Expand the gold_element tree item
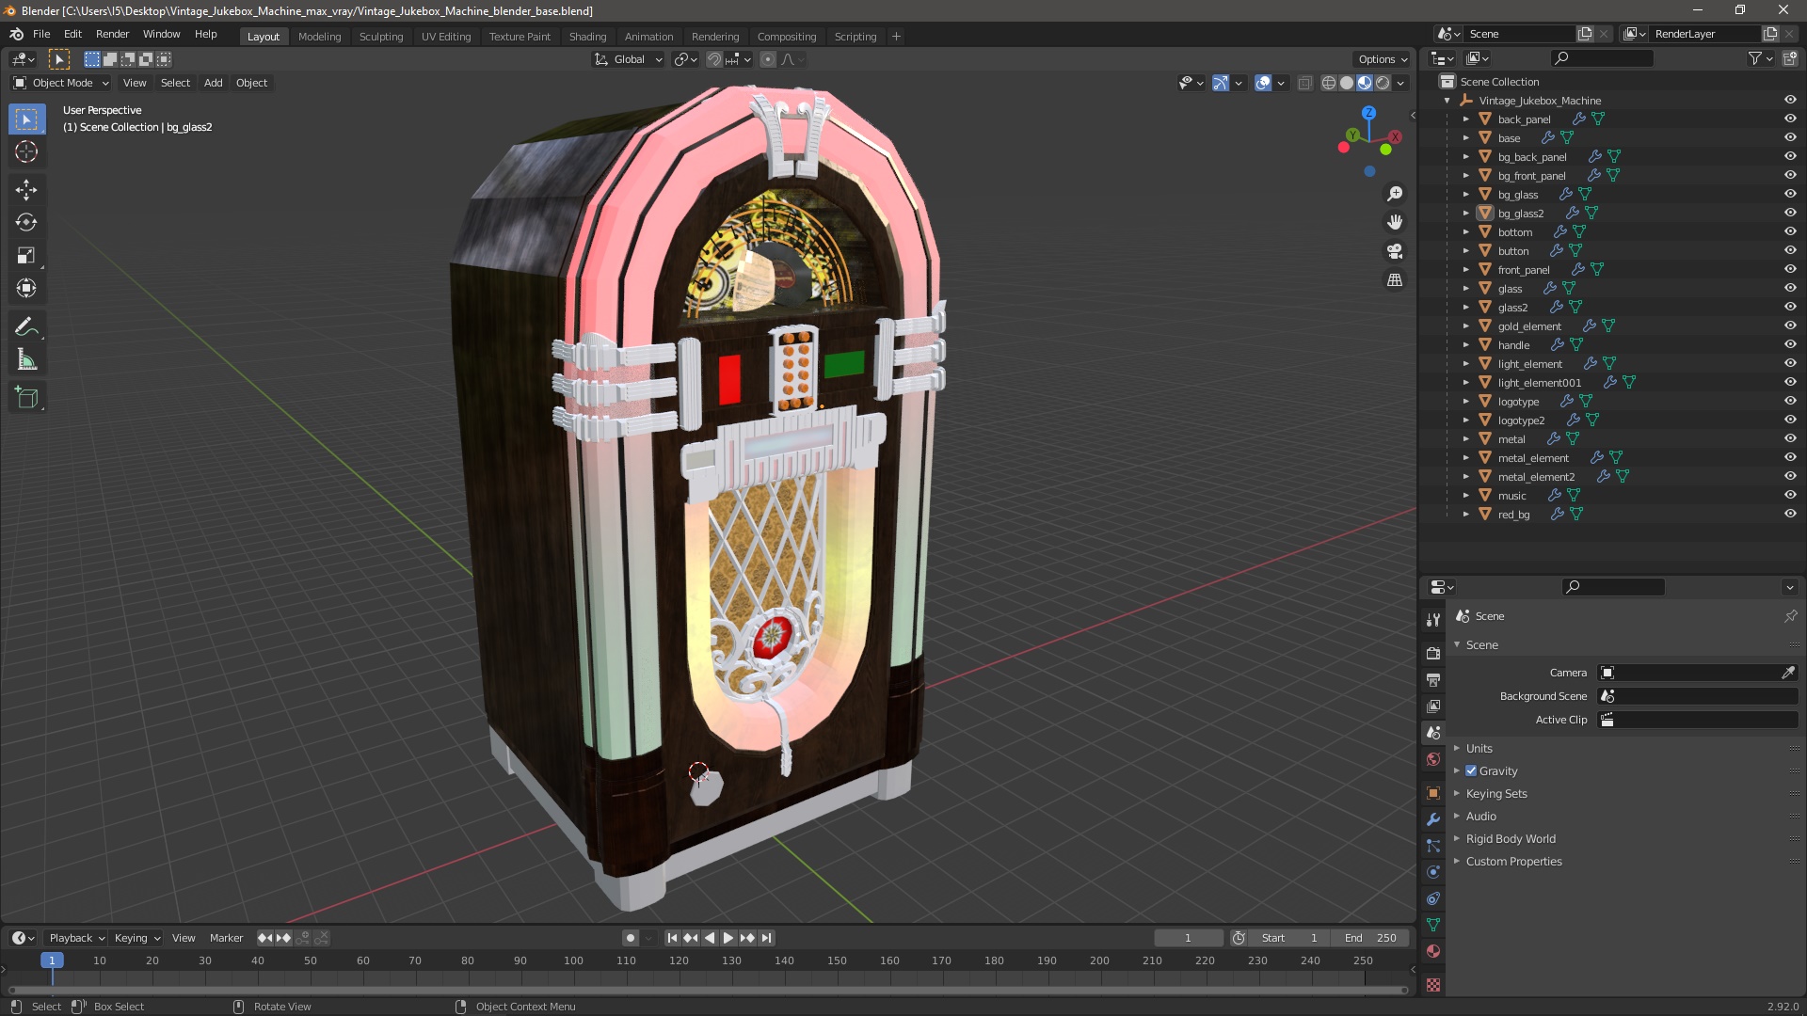The image size is (1807, 1016). [x=1465, y=326]
